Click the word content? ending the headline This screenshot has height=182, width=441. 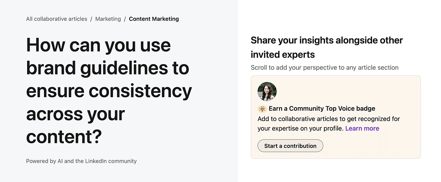tap(64, 137)
